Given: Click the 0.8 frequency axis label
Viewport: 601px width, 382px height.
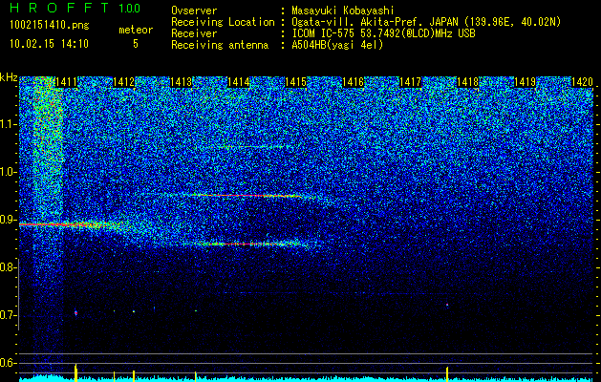Looking at the screenshot, I should click(x=7, y=267).
